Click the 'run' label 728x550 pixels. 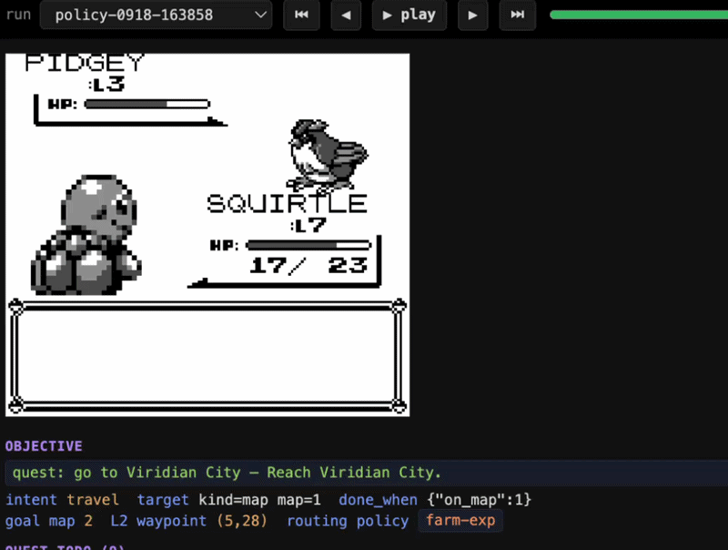point(18,15)
